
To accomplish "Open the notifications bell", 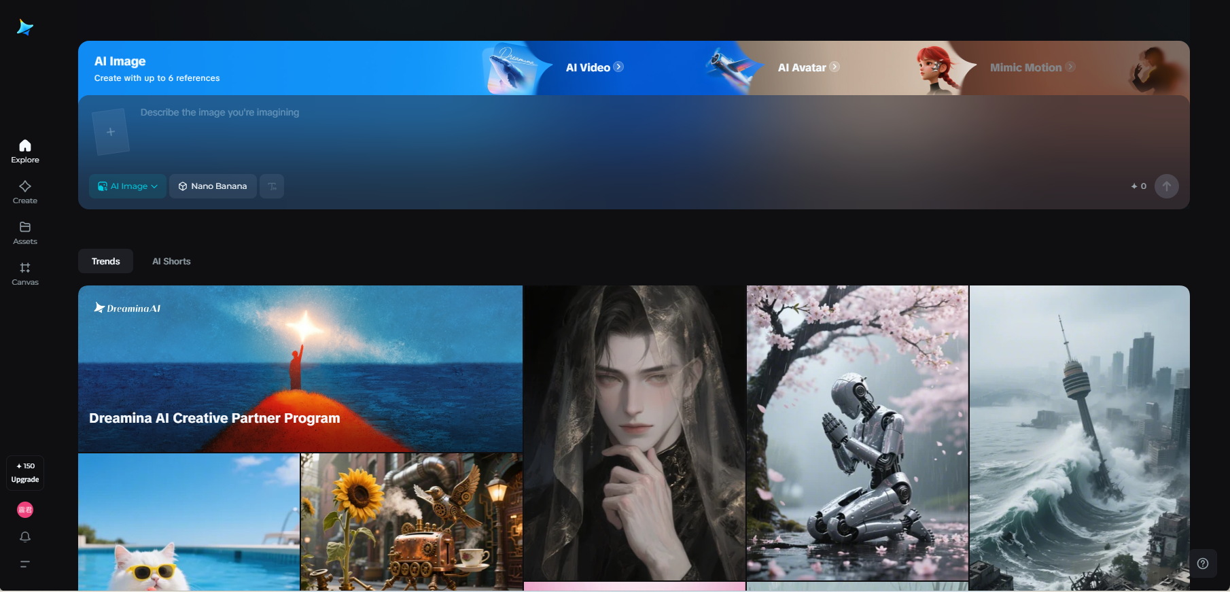I will click(x=25, y=537).
